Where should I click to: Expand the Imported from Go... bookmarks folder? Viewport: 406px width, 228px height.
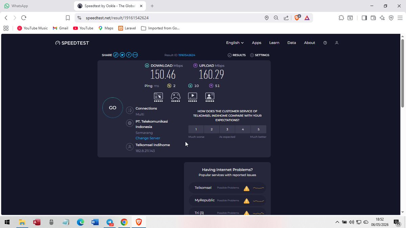[160, 28]
